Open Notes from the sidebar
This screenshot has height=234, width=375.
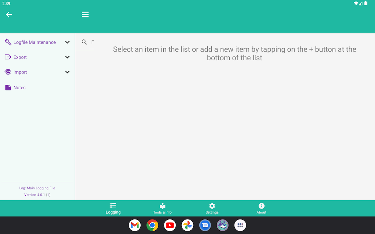pyautogui.click(x=19, y=88)
